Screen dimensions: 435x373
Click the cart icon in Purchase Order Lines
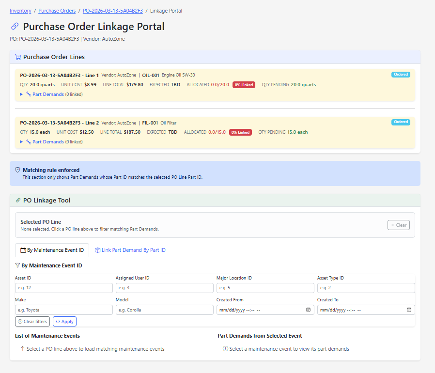(18, 57)
